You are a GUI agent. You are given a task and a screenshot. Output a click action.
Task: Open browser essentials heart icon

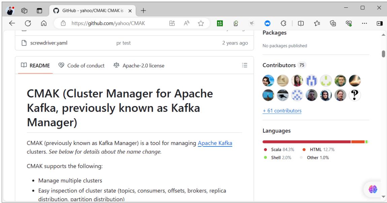click(x=349, y=23)
